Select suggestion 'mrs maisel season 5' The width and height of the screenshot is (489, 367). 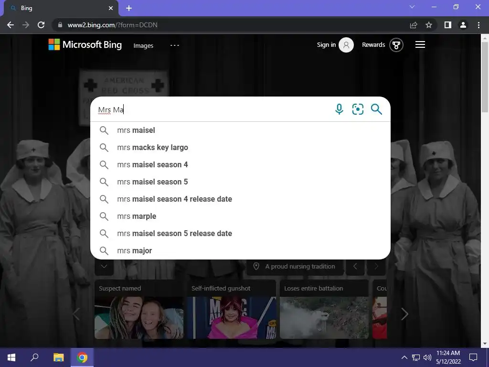(240, 182)
